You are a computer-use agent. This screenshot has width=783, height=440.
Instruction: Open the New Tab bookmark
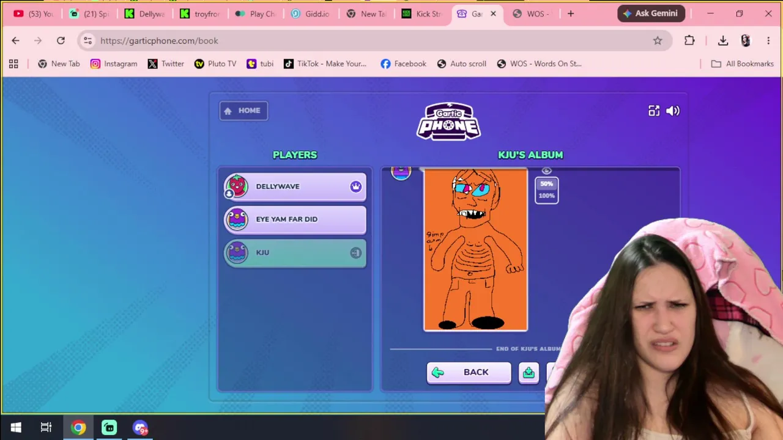(x=59, y=64)
